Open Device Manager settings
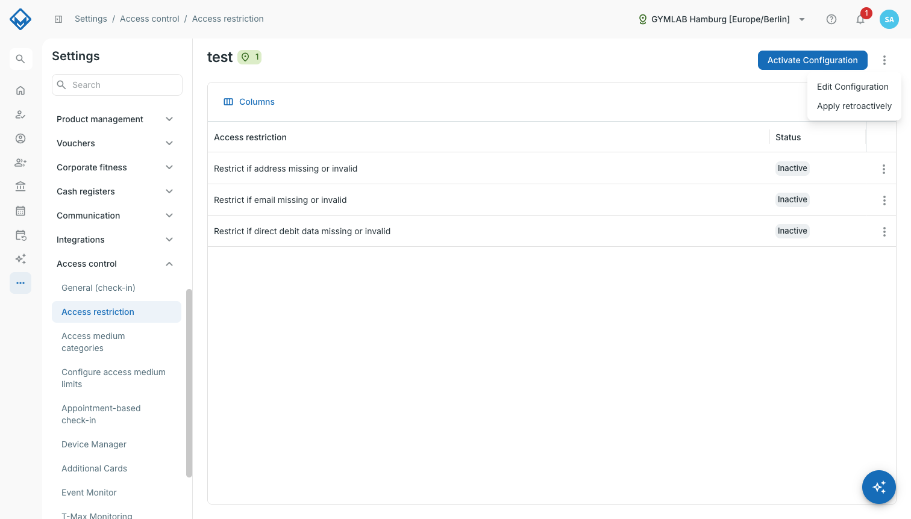This screenshot has width=911, height=519. pyautogui.click(x=116, y=444)
